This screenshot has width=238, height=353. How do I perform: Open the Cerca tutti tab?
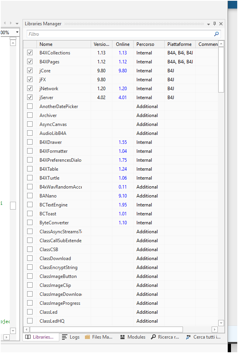[204, 337]
